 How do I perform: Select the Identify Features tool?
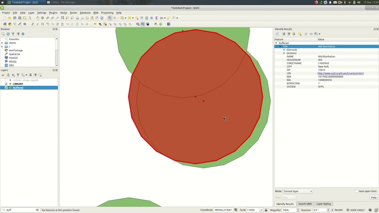click(x=110, y=17)
